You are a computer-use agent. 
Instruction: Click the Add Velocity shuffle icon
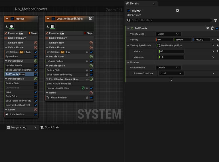coord(208,28)
